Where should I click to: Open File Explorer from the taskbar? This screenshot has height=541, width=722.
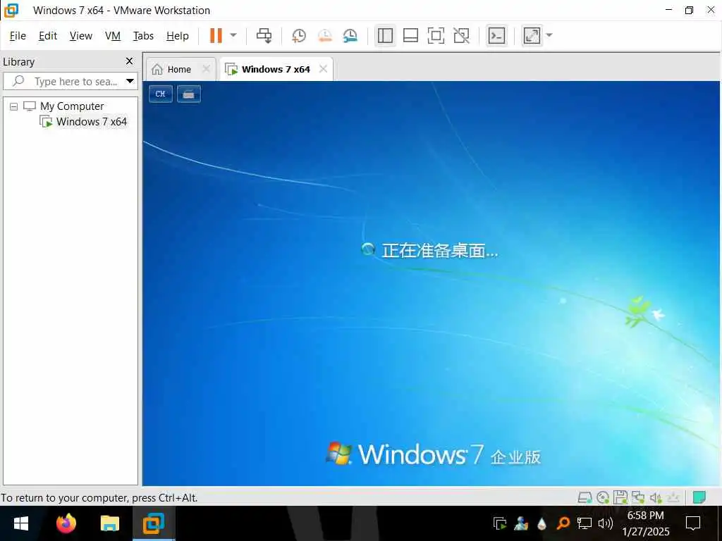[x=109, y=523]
